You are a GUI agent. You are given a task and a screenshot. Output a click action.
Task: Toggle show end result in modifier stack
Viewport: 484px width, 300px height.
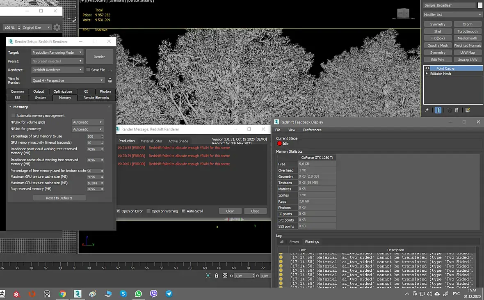[x=438, y=110]
